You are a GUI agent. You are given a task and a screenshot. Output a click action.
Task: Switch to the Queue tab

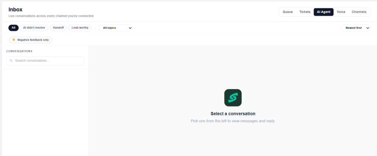pyautogui.click(x=288, y=12)
